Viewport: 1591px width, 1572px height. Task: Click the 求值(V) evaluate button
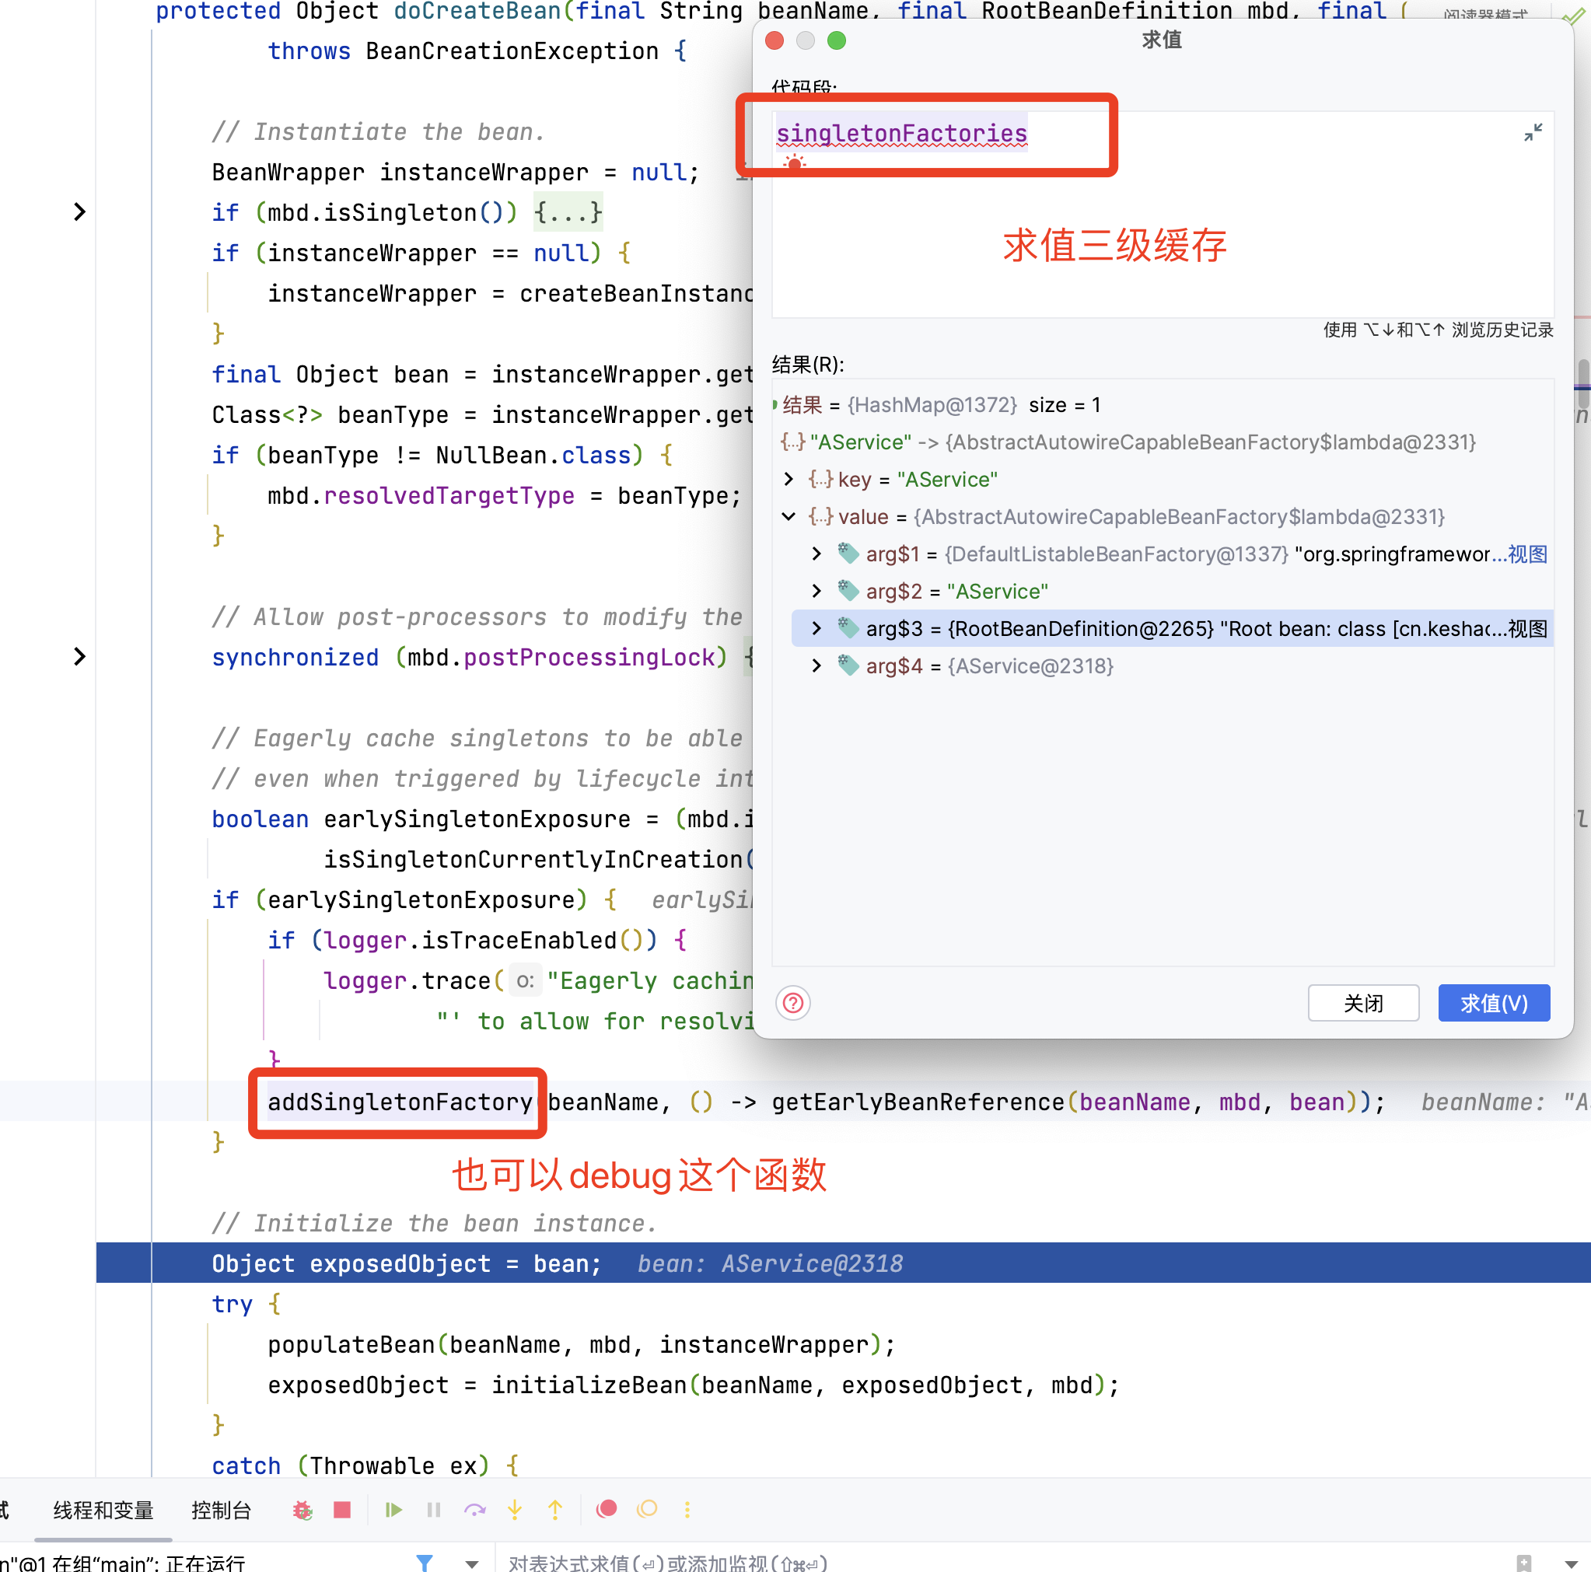[1493, 1003]
